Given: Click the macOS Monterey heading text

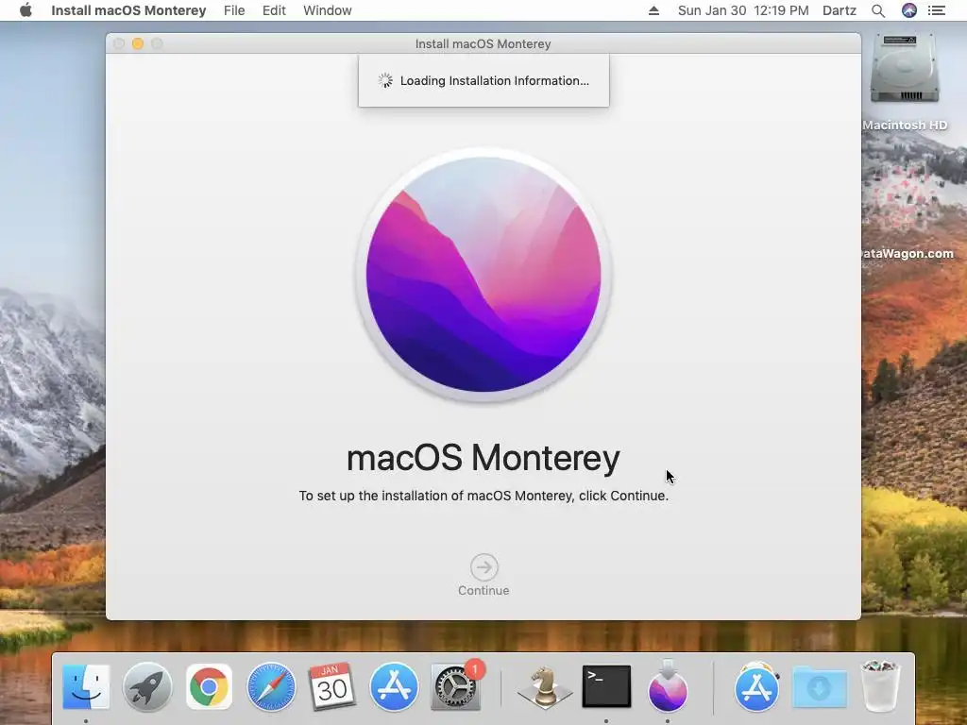Looking at the screenshot, I should (x=483, y=458).
